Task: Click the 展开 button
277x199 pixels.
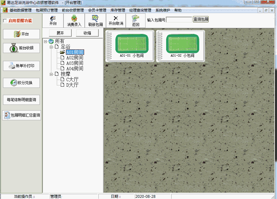Action: [x=60, y=33]
